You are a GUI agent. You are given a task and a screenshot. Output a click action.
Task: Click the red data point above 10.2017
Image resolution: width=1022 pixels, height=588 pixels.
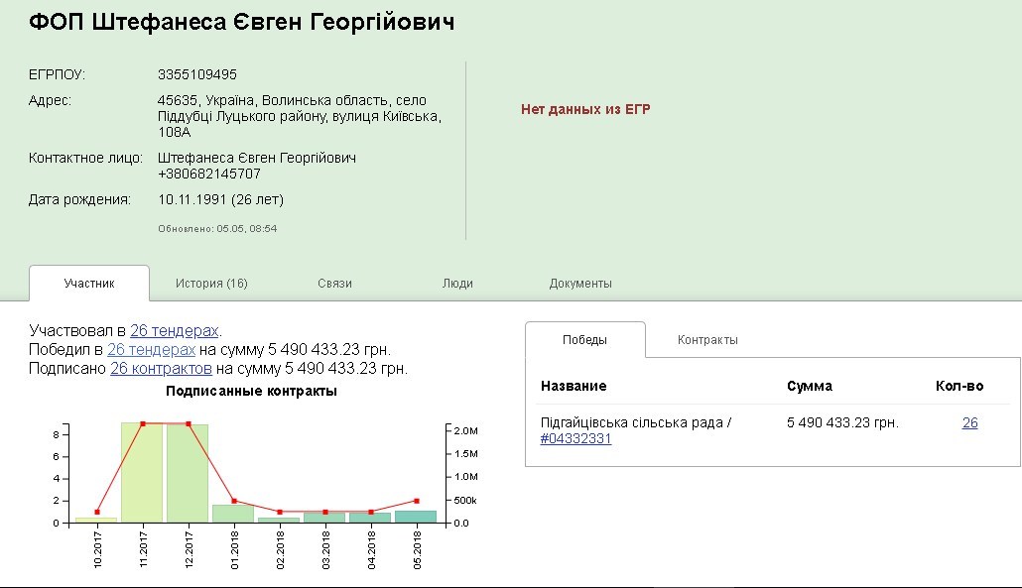click(96, 512)
